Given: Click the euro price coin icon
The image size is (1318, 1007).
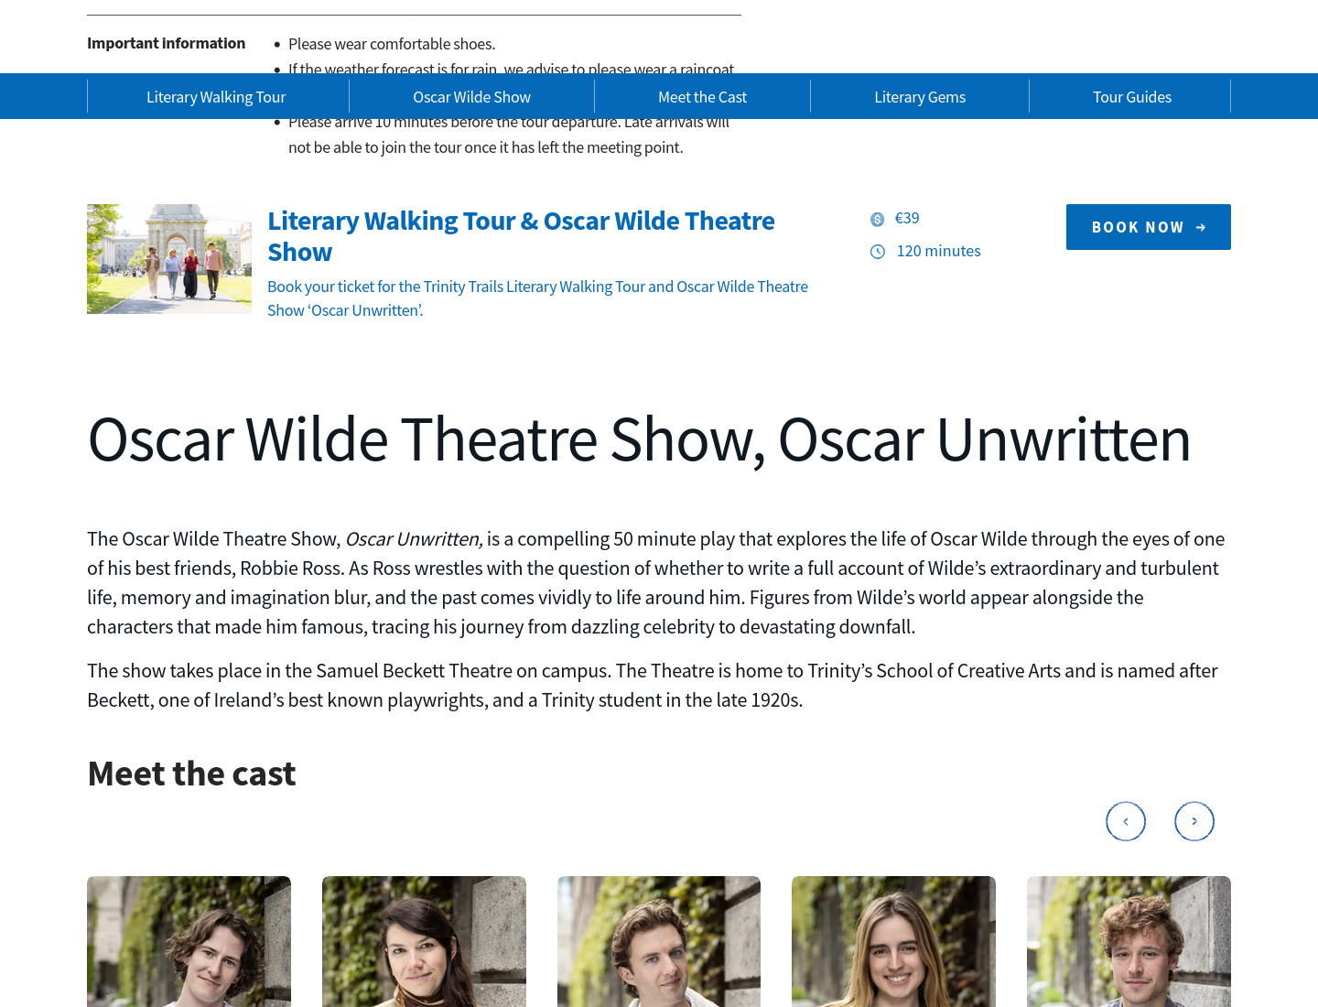Looking at the screenshot, I should [877, 219].
